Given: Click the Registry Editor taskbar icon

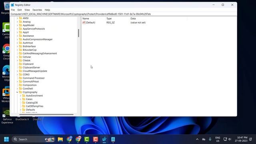Looking at the screenshot, I should (104, 139).
